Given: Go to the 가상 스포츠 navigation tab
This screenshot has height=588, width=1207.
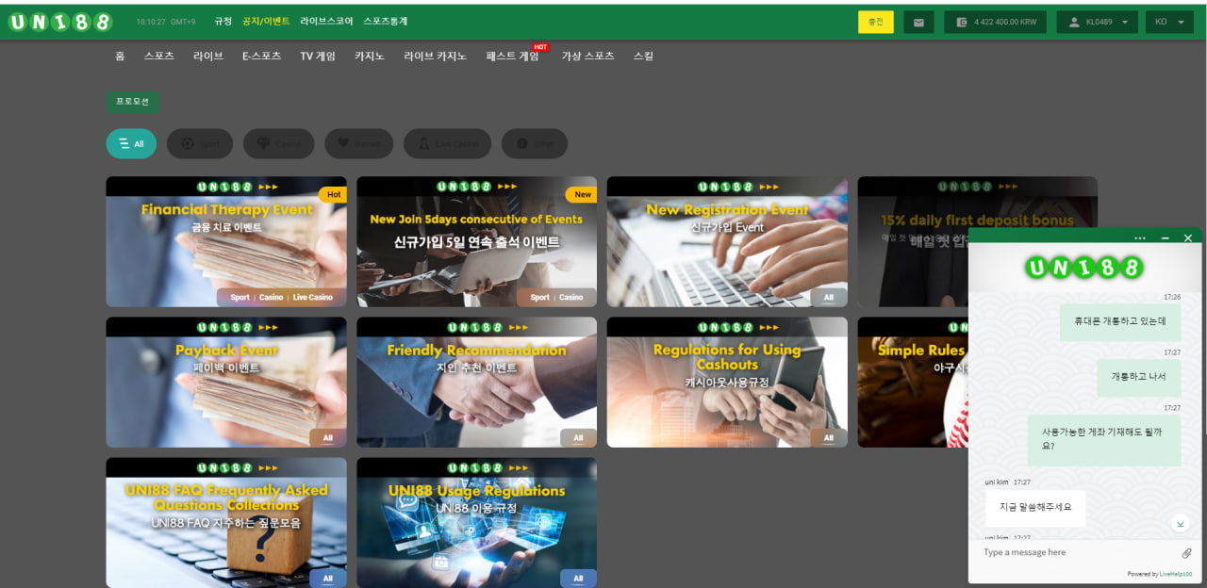Looking at the screenshot, I should click(588, 56).
